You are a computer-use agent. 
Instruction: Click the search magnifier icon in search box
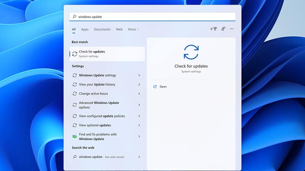point(74,17)
